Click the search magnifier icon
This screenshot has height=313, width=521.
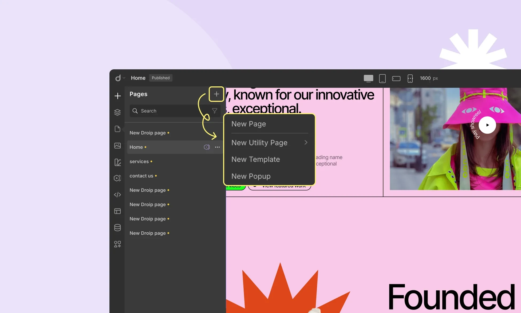point(135,111)
